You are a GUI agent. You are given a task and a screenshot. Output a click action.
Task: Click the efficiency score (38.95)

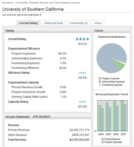coord(82,78)
